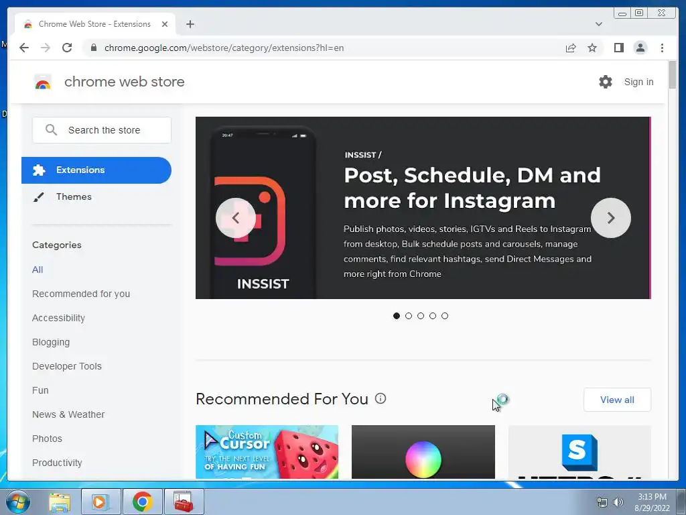The image size is (686, 515).
Task: Show next carousel banner
Action: pyautogui.click(x=611, y=218)
